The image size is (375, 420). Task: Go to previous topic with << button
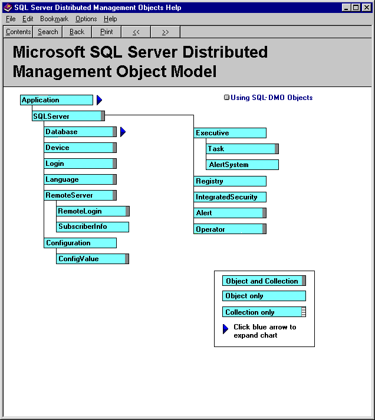(x=136, y=32)
